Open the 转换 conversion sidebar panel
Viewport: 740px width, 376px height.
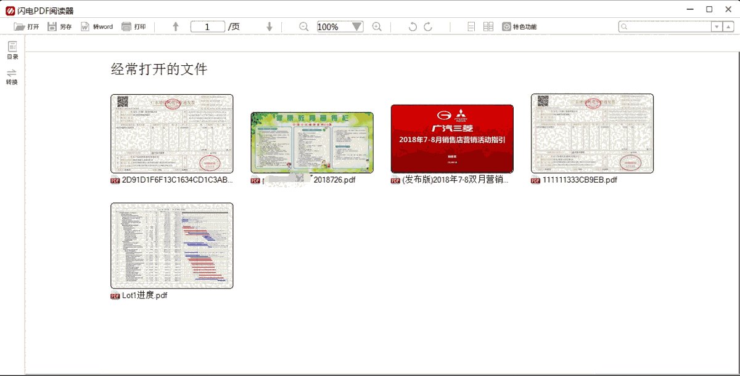(12, 76)
